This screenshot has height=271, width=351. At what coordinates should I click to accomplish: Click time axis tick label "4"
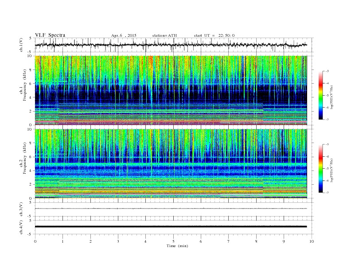point(145,241)
